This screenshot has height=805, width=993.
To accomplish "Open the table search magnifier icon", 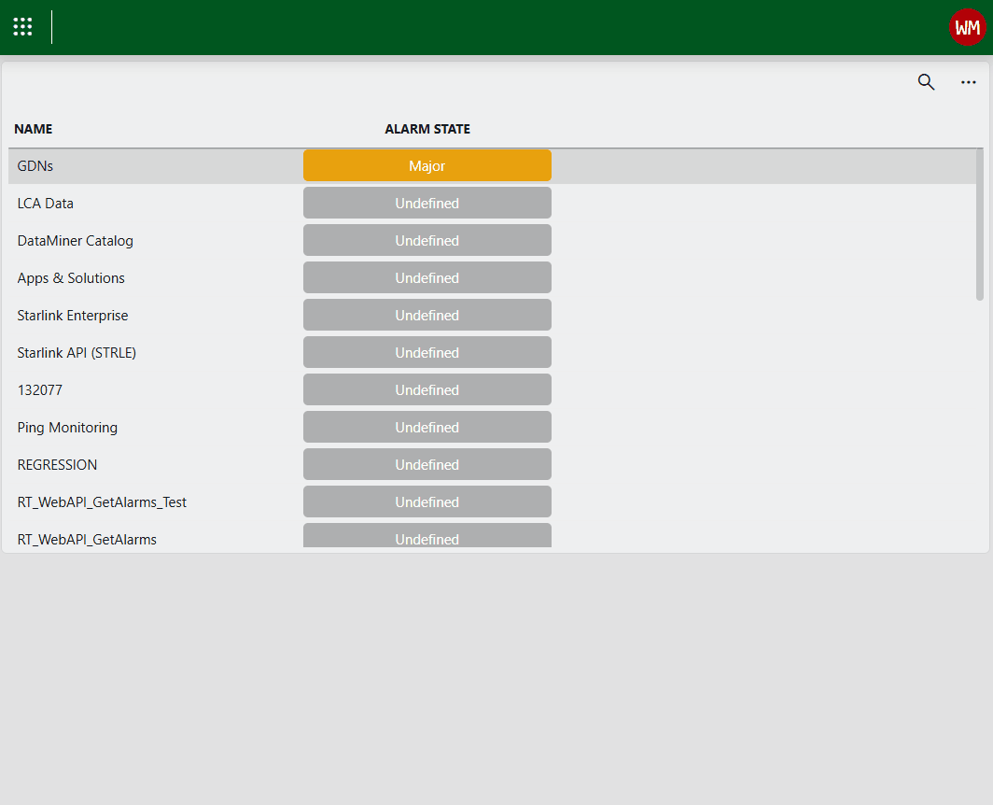I will point(926,82).
